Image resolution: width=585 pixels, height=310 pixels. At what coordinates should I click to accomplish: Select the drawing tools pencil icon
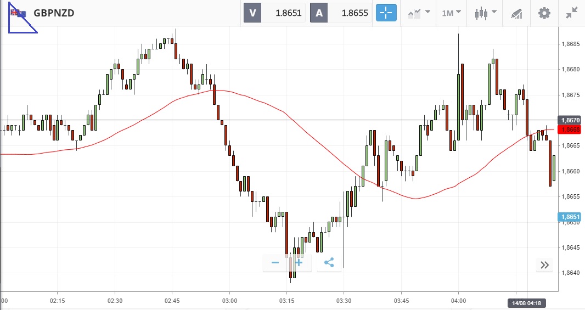click(516, 13)
